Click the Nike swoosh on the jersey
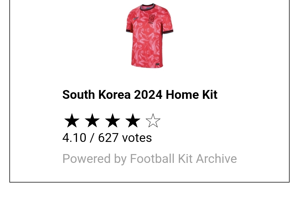299x201 pixels. pyautogui.click(x=136, y=18)
